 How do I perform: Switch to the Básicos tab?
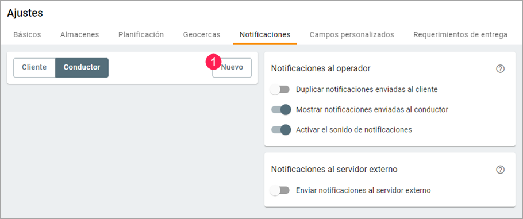(x=27, y=34)
